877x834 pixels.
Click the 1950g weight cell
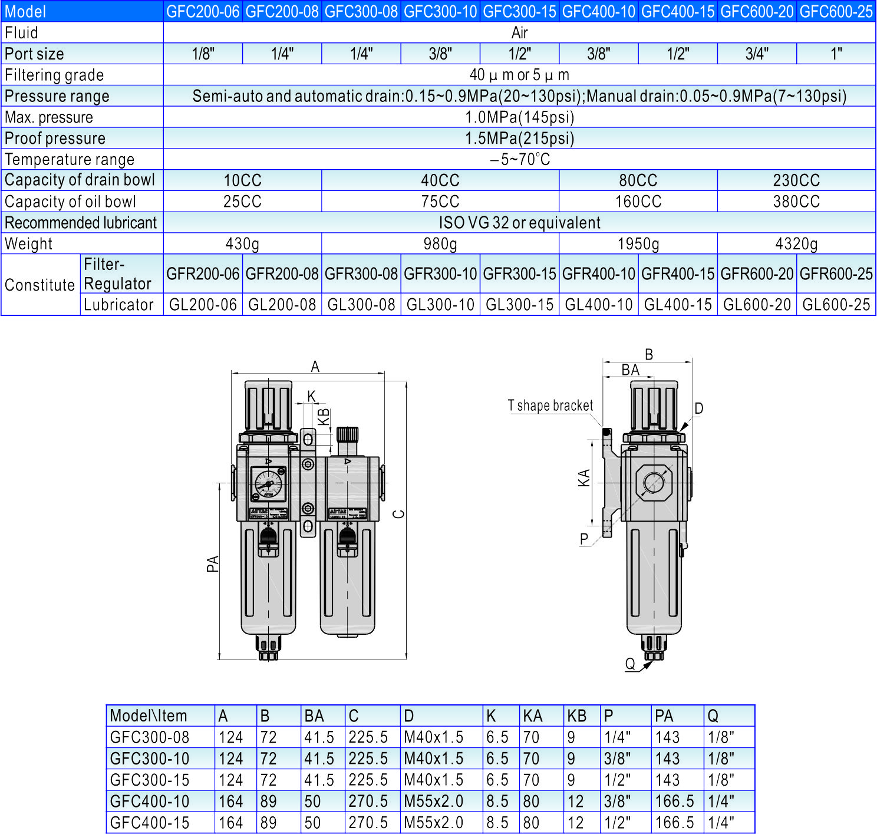(x=638, y=244)
